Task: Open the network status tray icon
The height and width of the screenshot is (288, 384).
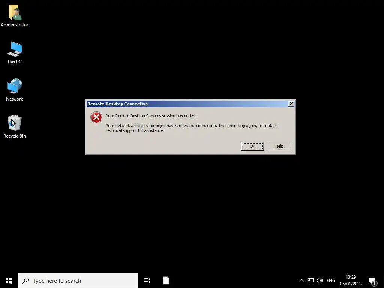Action: 311,280
